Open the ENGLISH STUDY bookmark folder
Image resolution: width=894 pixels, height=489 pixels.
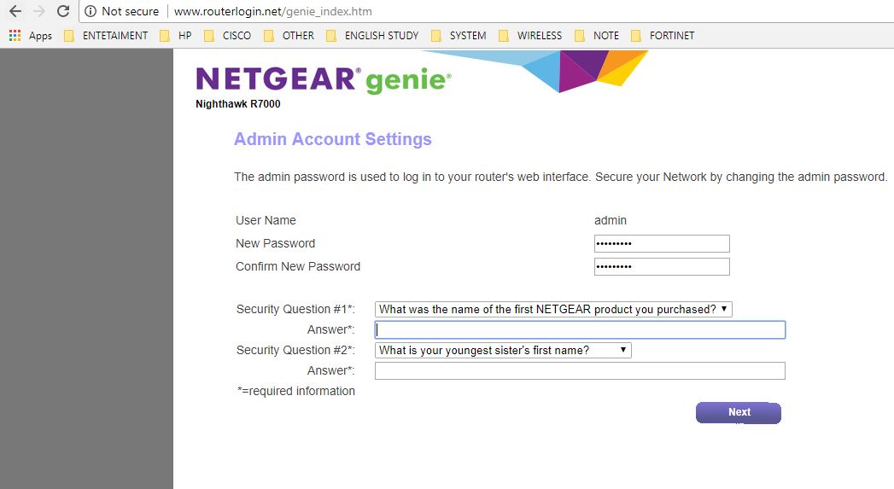372,35
